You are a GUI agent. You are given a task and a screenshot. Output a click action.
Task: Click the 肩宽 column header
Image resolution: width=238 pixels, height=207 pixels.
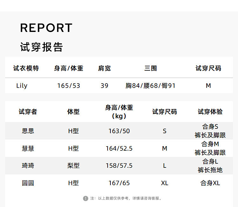tap(104, 68)
